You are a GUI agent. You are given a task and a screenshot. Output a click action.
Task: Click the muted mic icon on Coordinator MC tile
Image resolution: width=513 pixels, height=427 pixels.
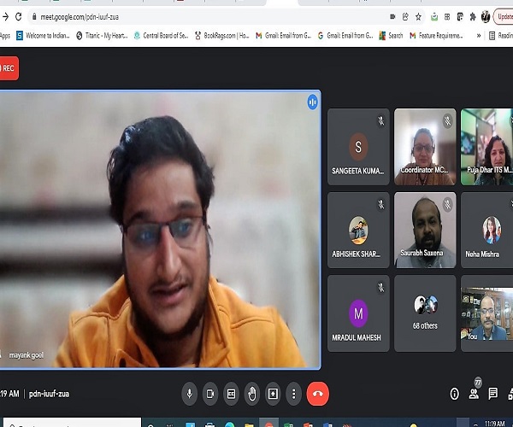pyautogui.click(x=447, y=121)
